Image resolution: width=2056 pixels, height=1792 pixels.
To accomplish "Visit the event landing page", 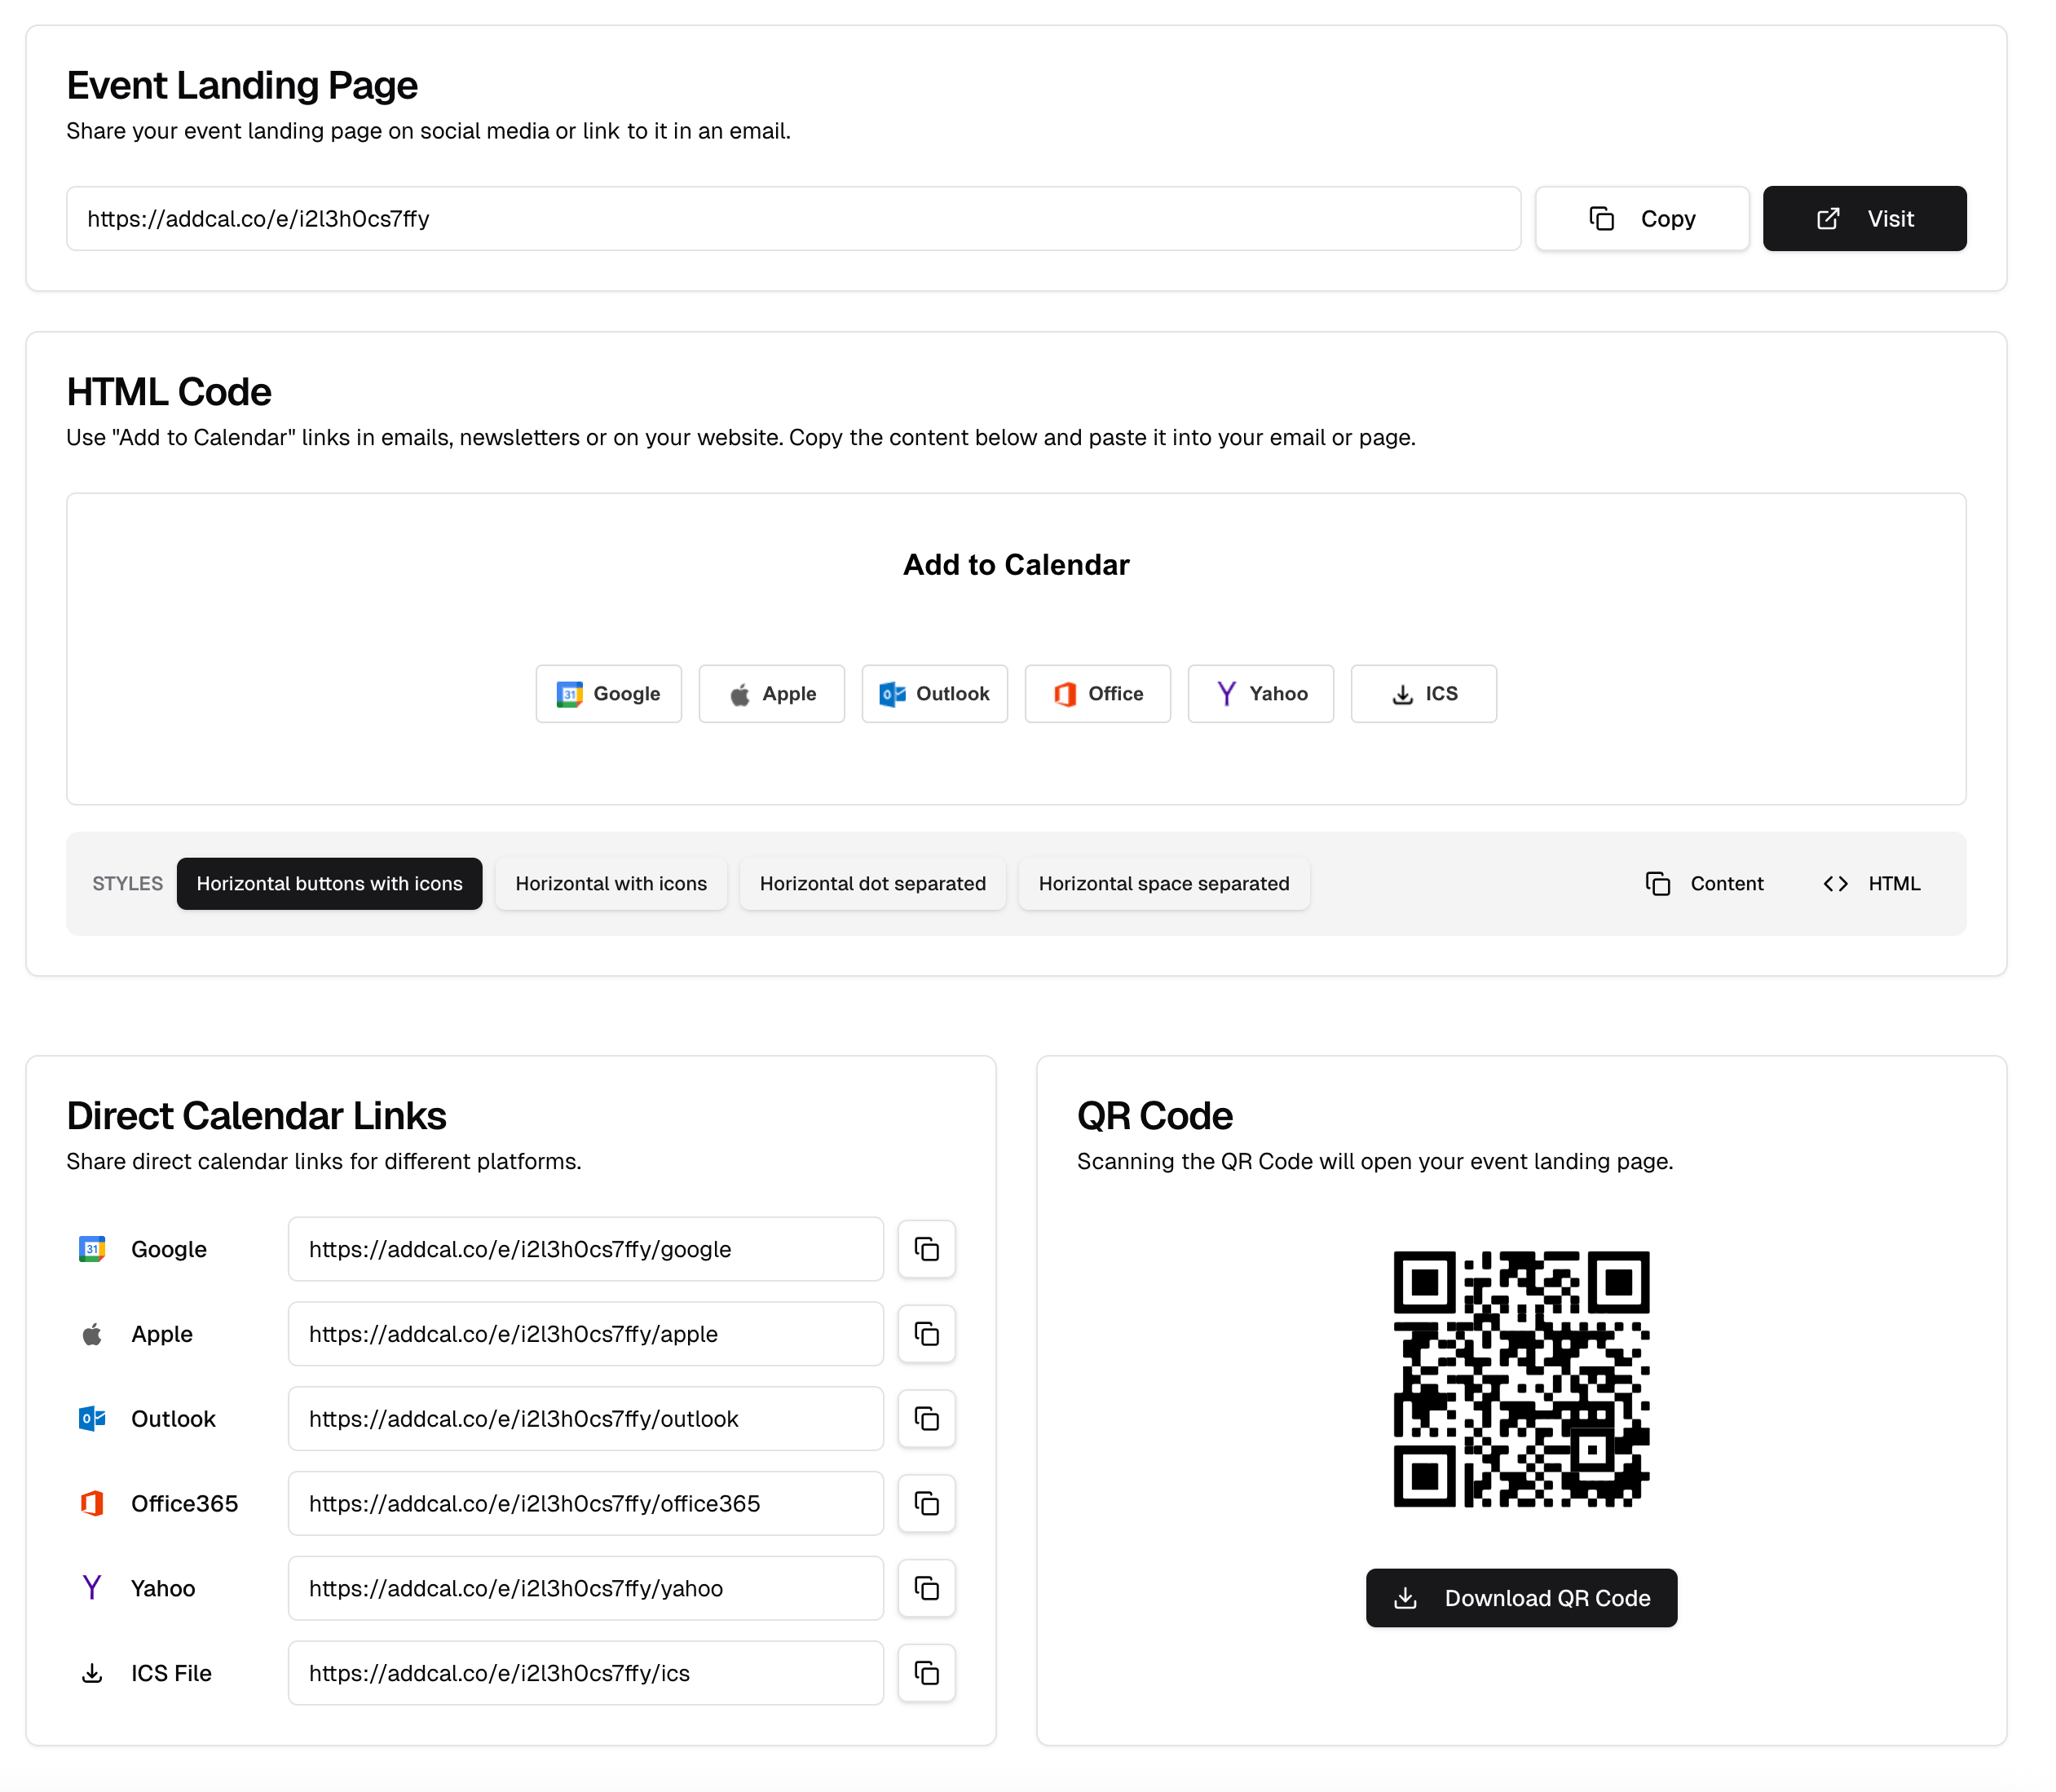I will (x=1864, y=218).
